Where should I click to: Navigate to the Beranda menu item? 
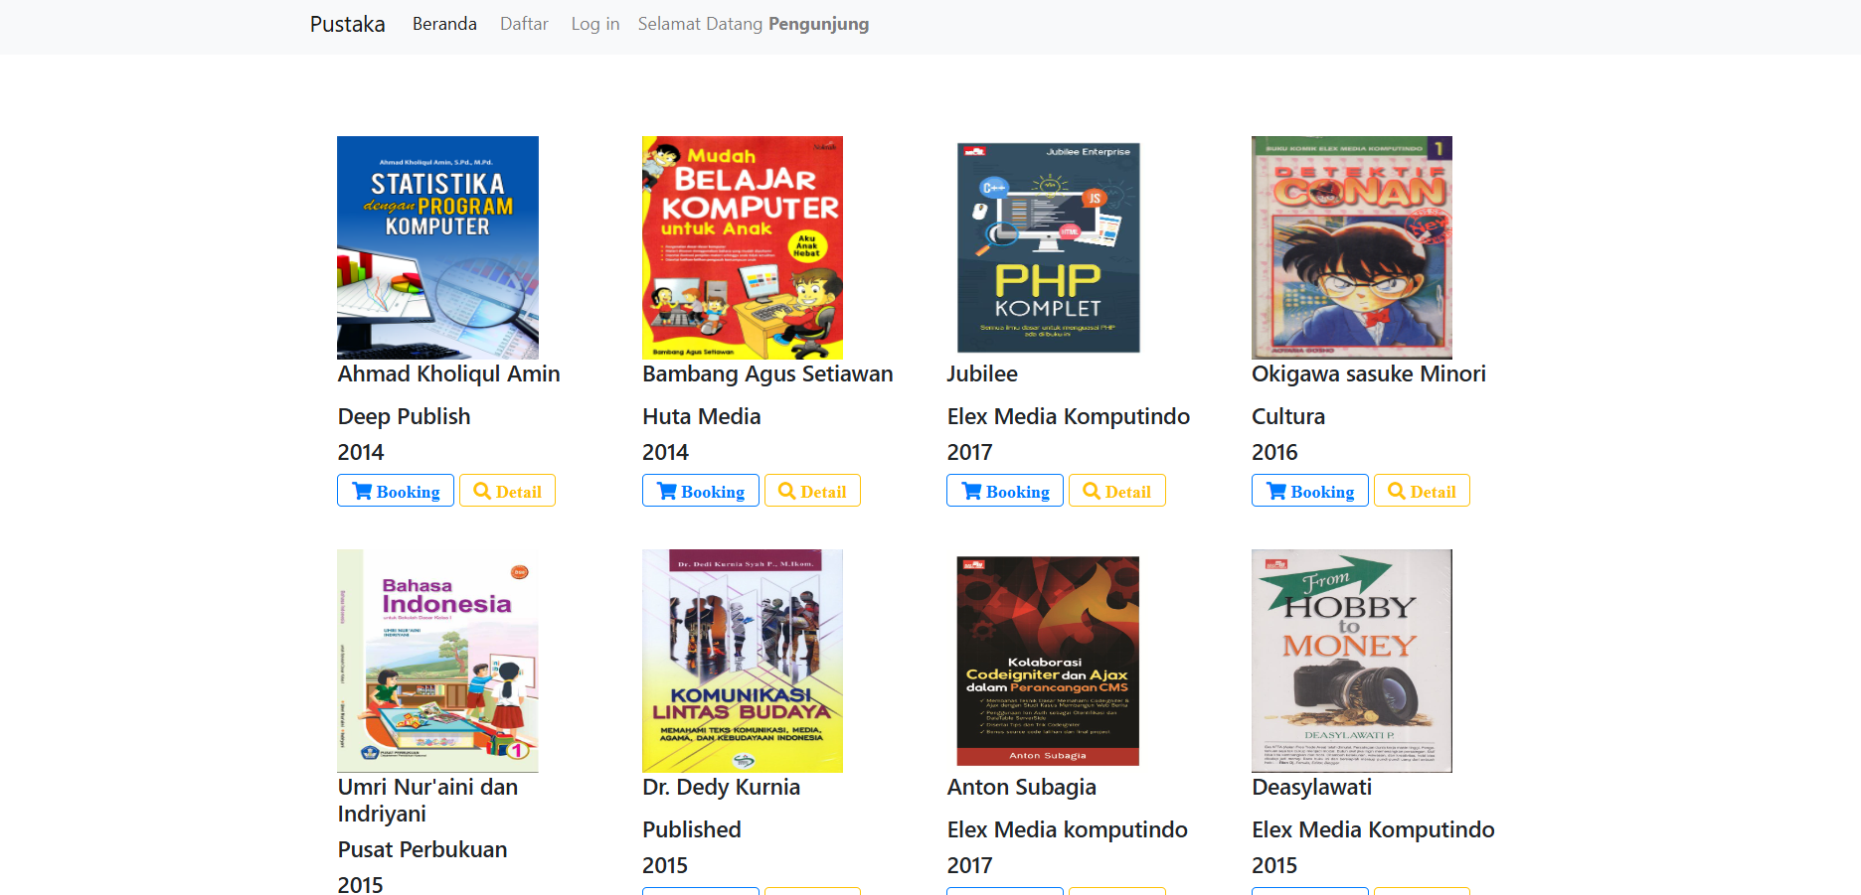[444, 24]
